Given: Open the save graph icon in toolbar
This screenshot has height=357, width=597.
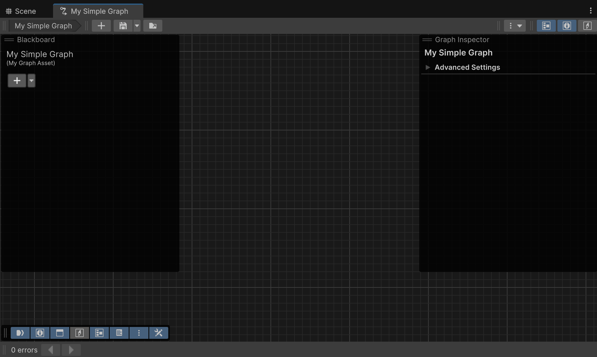Looking at the screenshot, I should click(122, 25).
